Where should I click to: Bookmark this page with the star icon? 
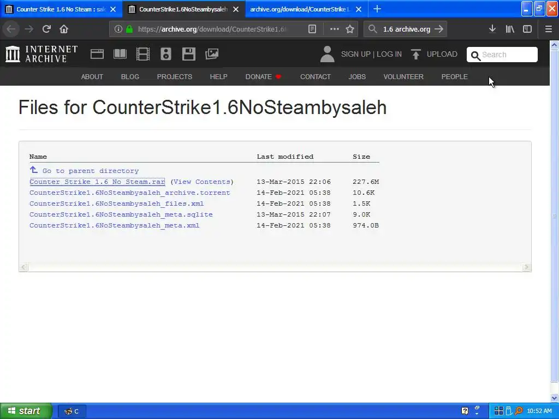pyautogui.click(x=350, y=29)
